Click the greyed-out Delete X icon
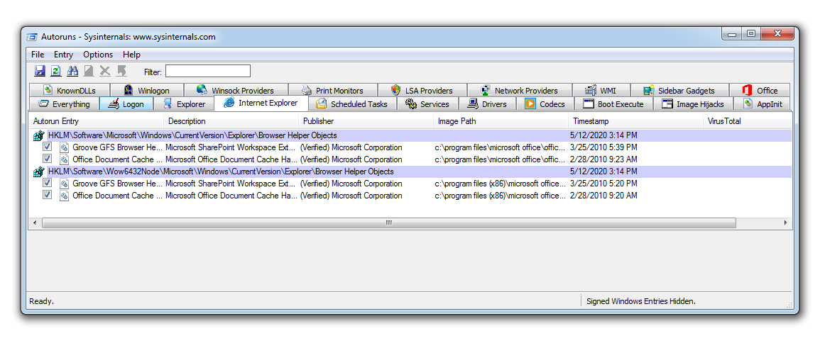Screen dimensions: 825x343 [x=105, y=71]
